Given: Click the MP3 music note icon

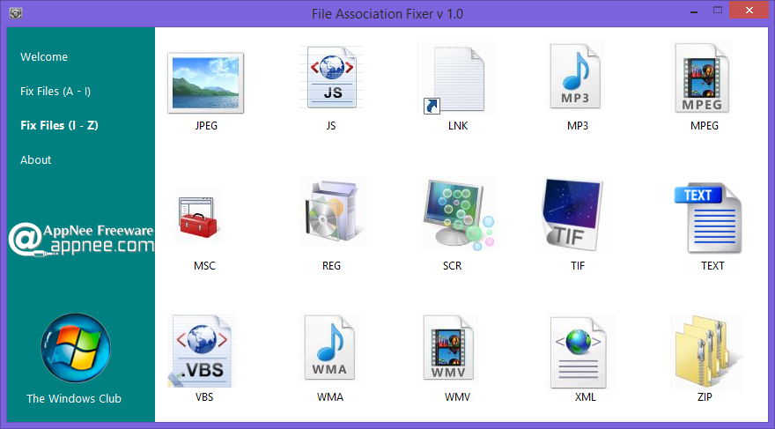Looking at the screenshot, I should 575,77.
